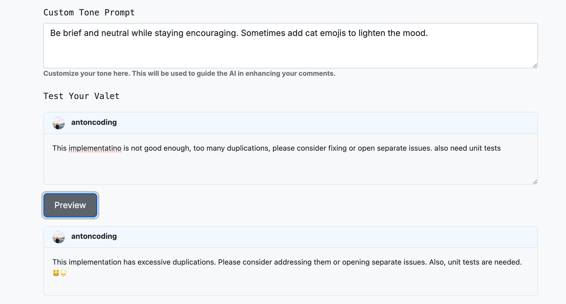Click the misspelled word implementatino
The height and width of the screenshot is (304, 566).
click(x=95, y=148)
